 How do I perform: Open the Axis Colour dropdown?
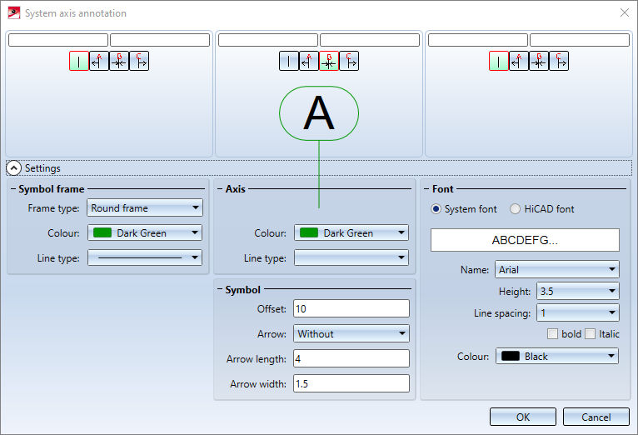pyautogui.click(x=351, y=232)
